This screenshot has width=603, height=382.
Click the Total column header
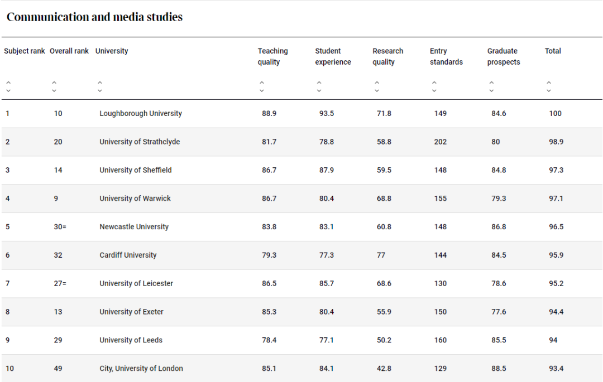pyautogui.click(x=553, y=51)
